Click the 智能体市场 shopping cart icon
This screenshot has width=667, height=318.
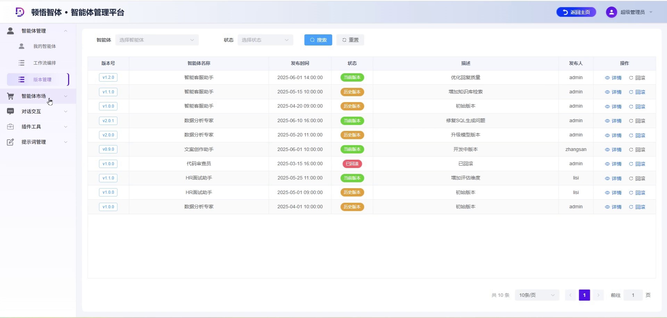[10, 96]
